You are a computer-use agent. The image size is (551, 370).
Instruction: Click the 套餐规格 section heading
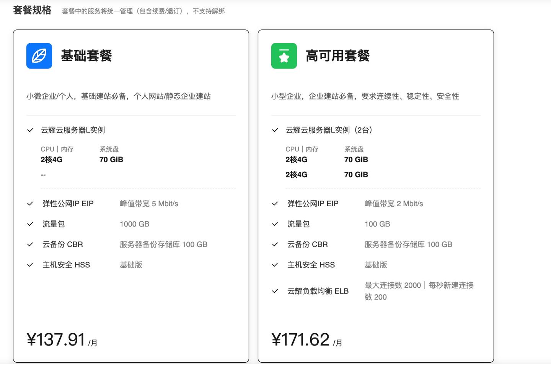(31, 11)
